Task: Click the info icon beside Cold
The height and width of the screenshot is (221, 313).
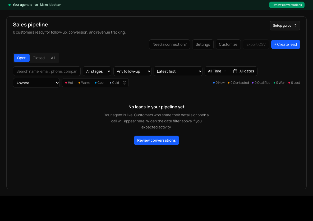Action: click(x=124, y=83)
